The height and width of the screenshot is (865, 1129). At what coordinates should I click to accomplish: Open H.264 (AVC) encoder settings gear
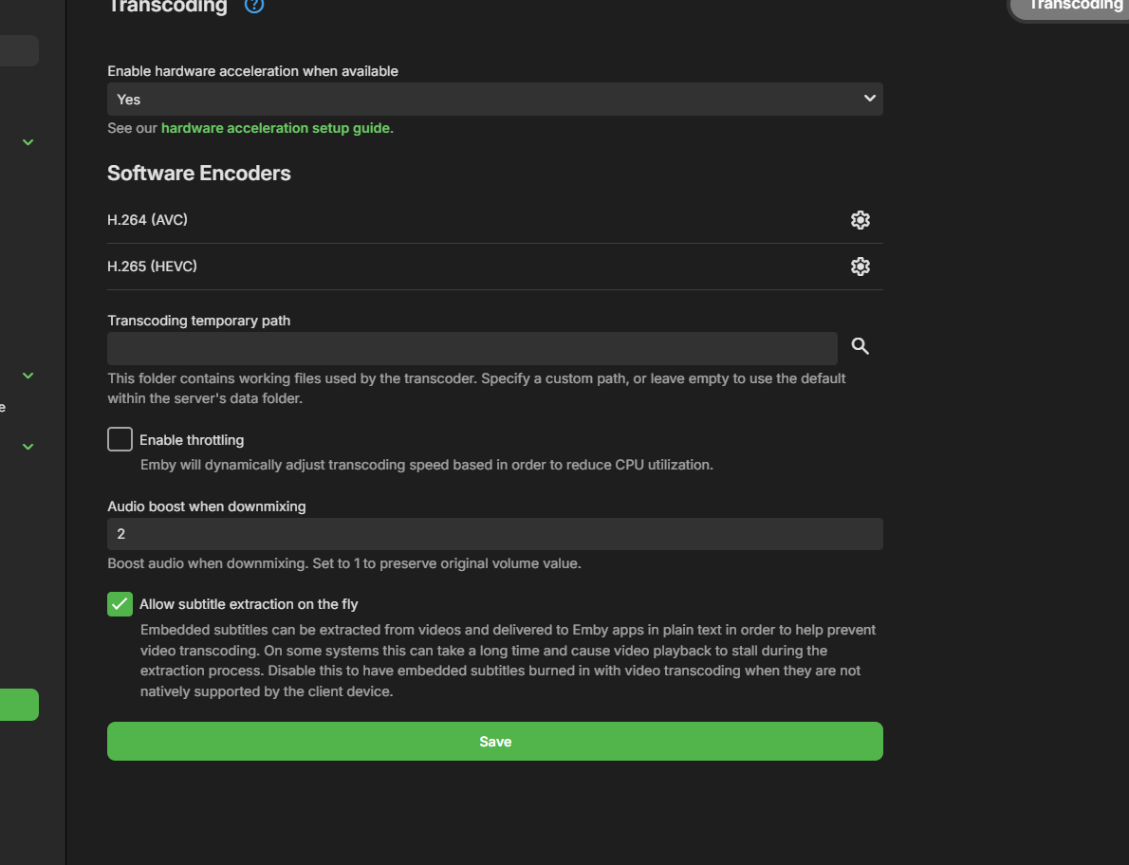tap(860, 220)
